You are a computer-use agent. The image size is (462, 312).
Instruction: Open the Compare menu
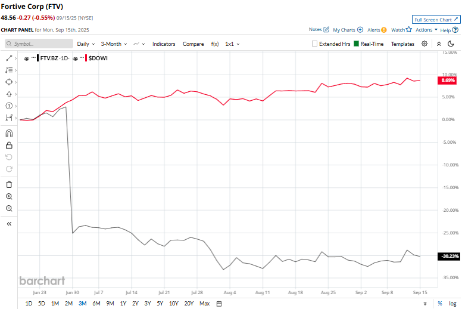(x=193, y=44)
